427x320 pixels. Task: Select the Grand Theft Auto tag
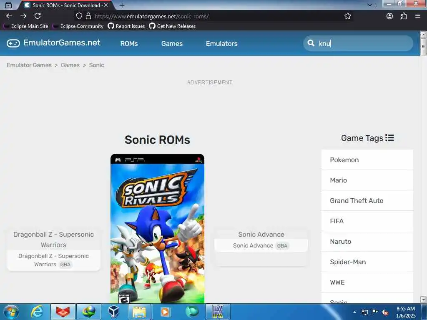367,200
